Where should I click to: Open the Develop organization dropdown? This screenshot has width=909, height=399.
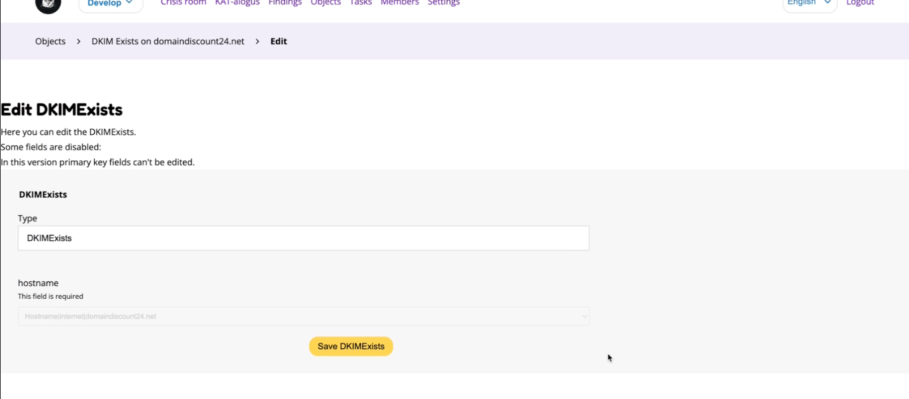110,3
